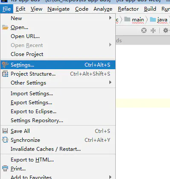This screenshot has height=179, width=170.
Task: Open the Edit menu
Action: (21, 9)
